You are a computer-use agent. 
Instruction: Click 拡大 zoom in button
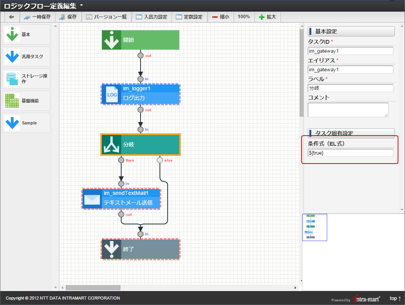268,17
